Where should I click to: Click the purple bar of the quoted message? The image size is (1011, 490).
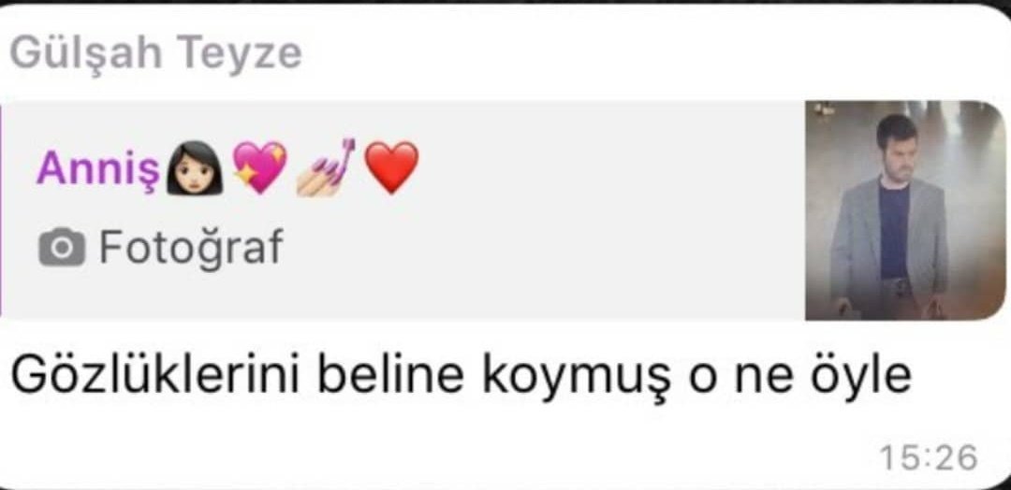[x=1, y=210]
